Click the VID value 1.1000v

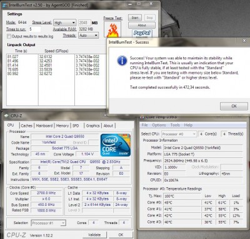pyautogui.click(x=174, y=167)
